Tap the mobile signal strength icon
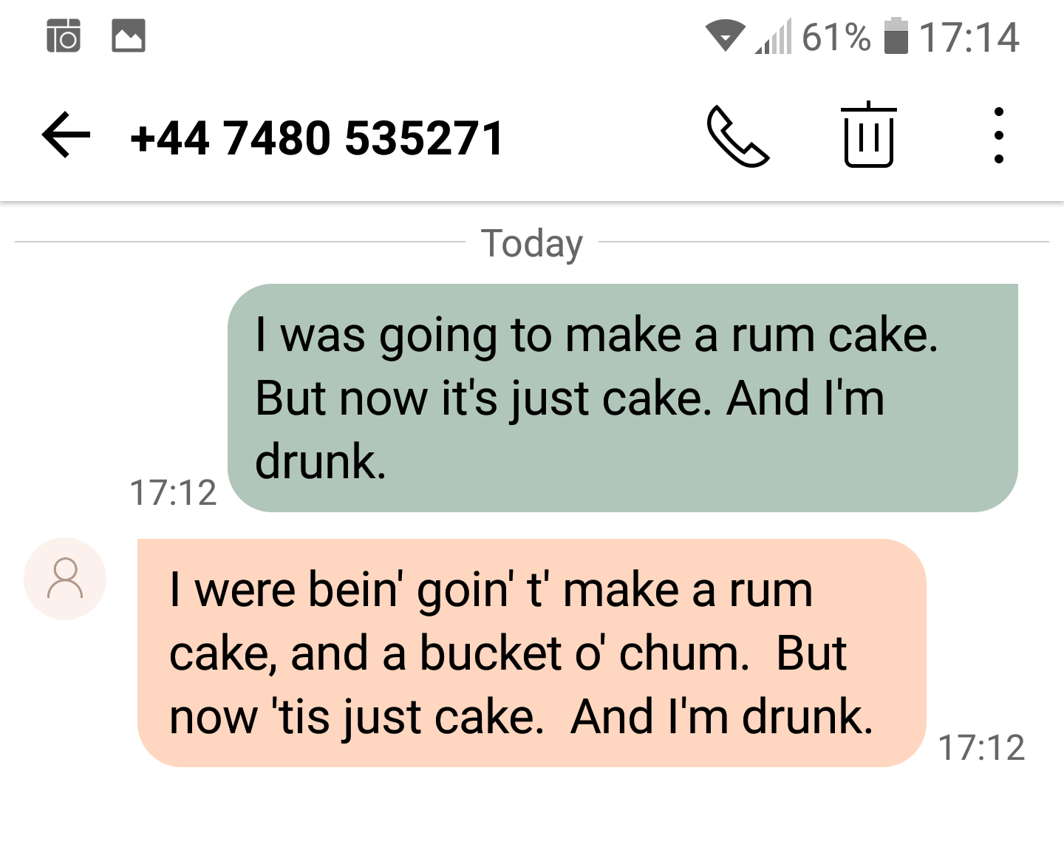The image size is (1064, 867). [773, 37]
